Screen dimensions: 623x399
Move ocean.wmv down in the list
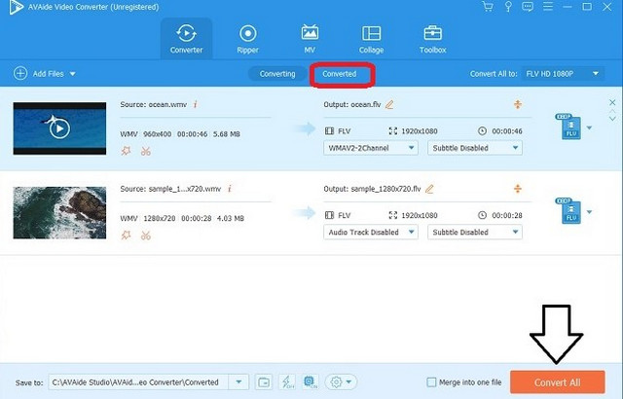pos(612,119)
